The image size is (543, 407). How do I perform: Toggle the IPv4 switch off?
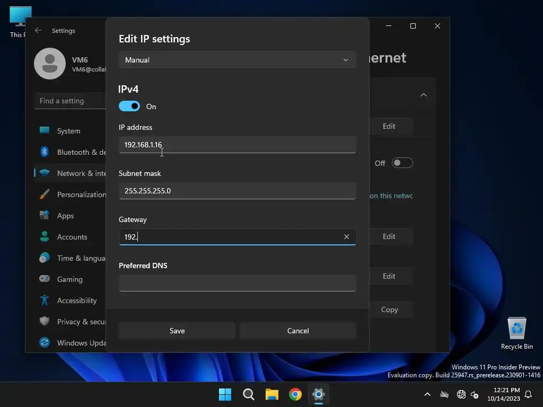point(129,106)
